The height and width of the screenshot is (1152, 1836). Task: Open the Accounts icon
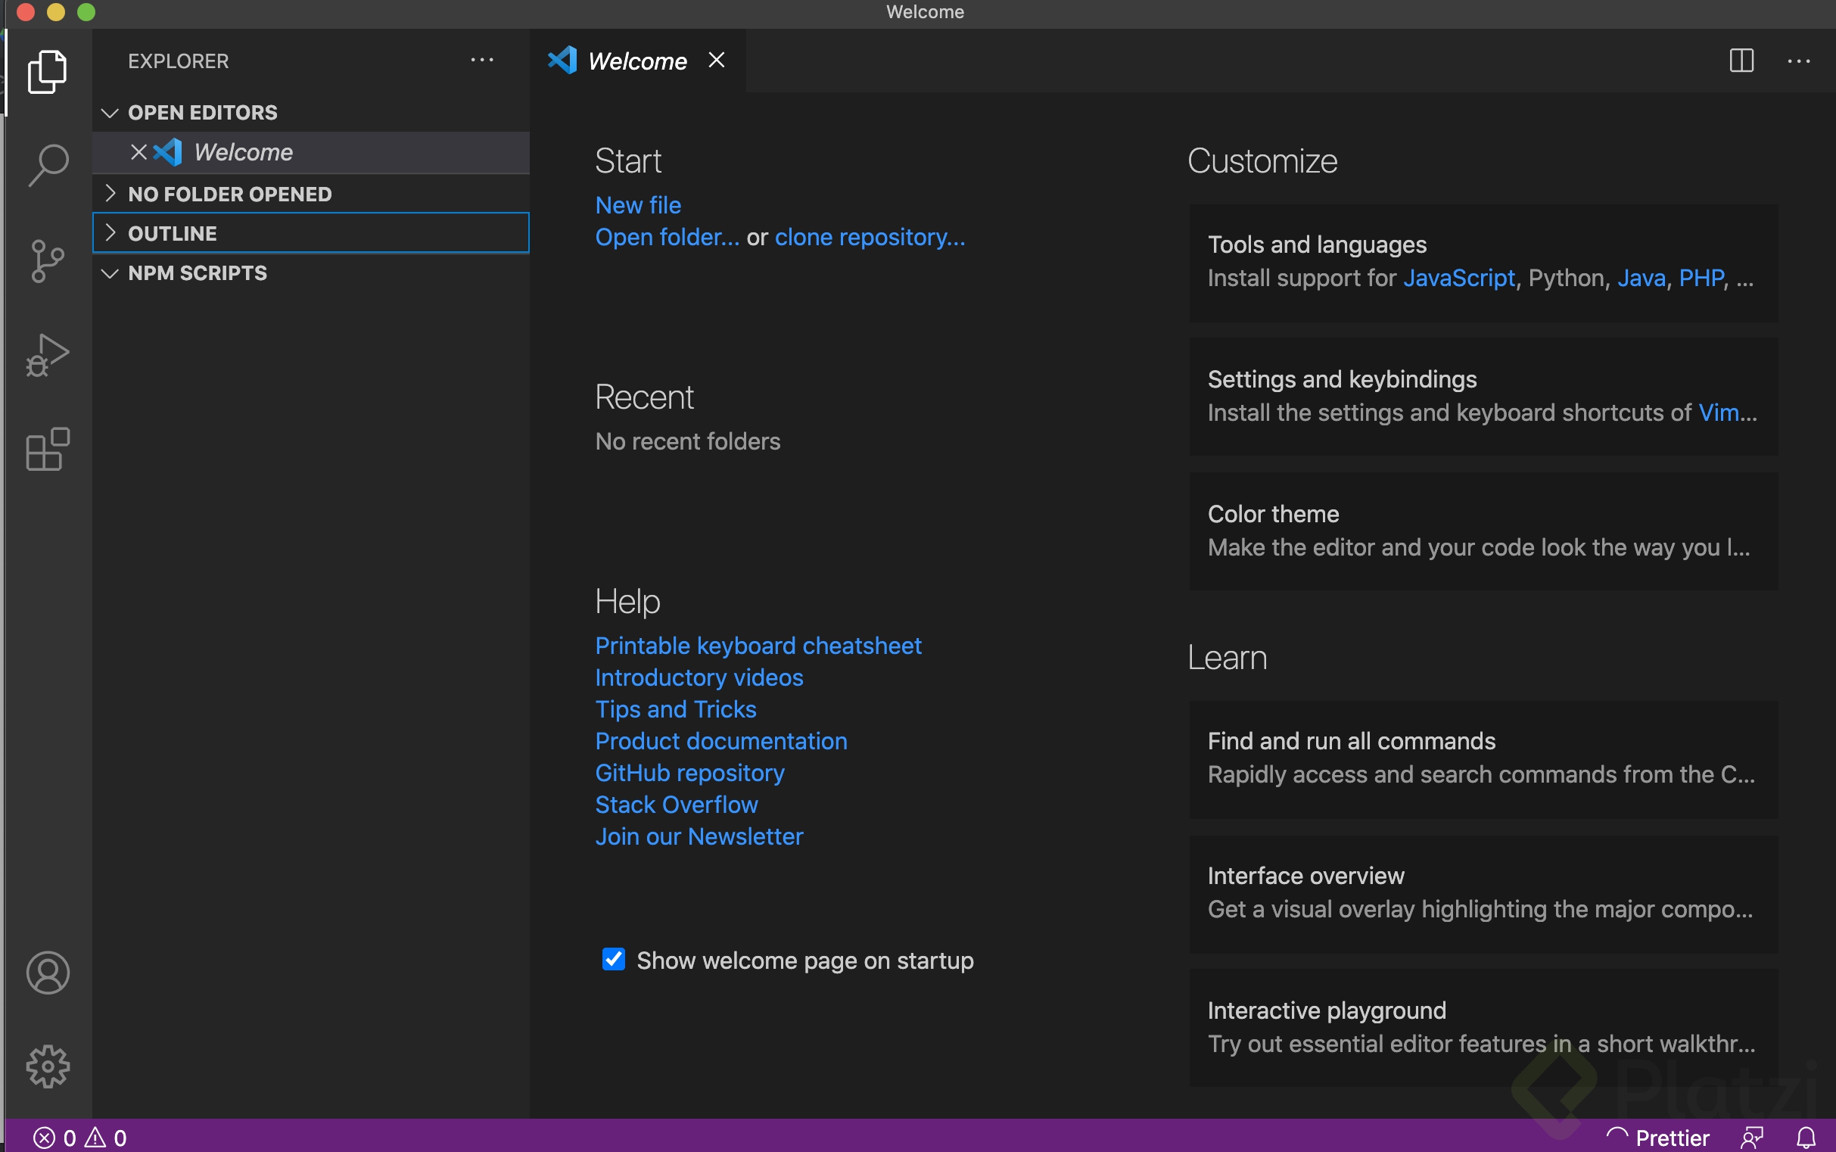tap(47, 973)
